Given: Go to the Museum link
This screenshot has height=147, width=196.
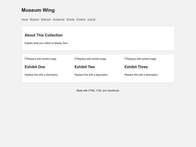Looking at the screenshot, I should [x=34, y=19].
